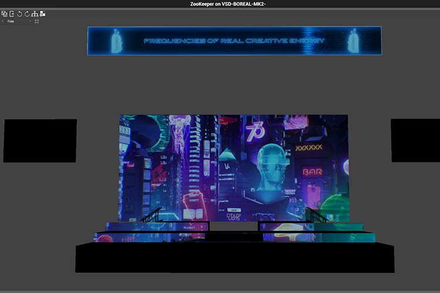Select the top banner screen reading FREQUENCIES
The width and height of the screenshot is (440, 293).
pyautogui.click(x=234, y=41)
